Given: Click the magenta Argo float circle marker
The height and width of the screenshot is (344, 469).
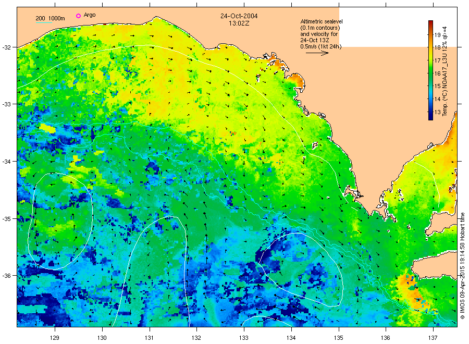Looking at the screenshot, I should click(x=78, y=16).
